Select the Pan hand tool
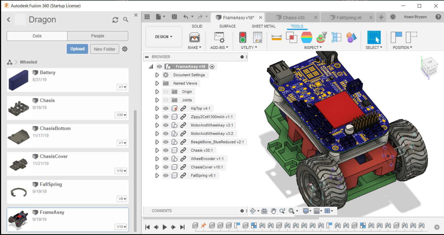The image size is (444, 235). coord(273,211)
